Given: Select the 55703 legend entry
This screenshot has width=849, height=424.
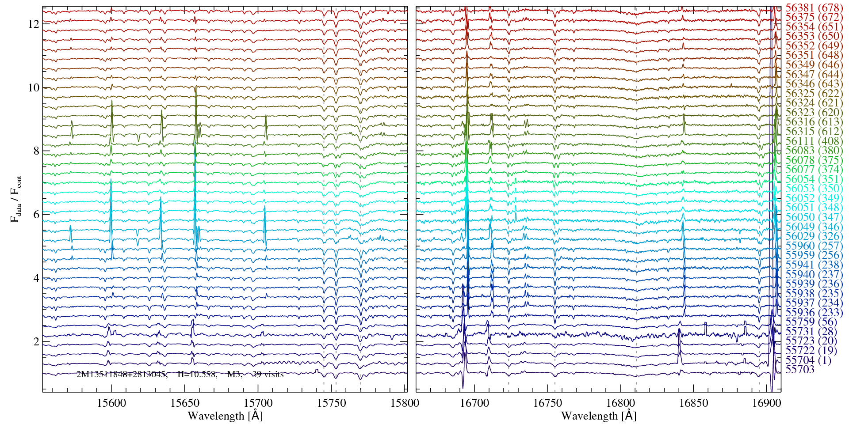Looking at the screenshot, I should [800, 370].
